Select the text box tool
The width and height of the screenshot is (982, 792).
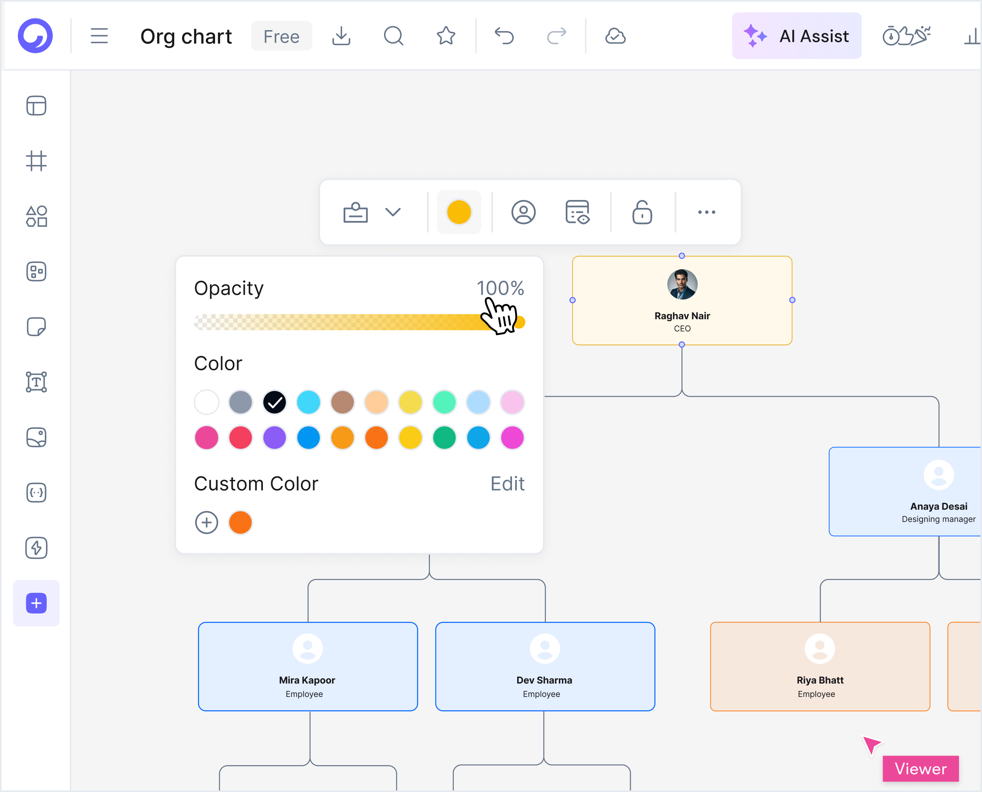pos(36,382)
